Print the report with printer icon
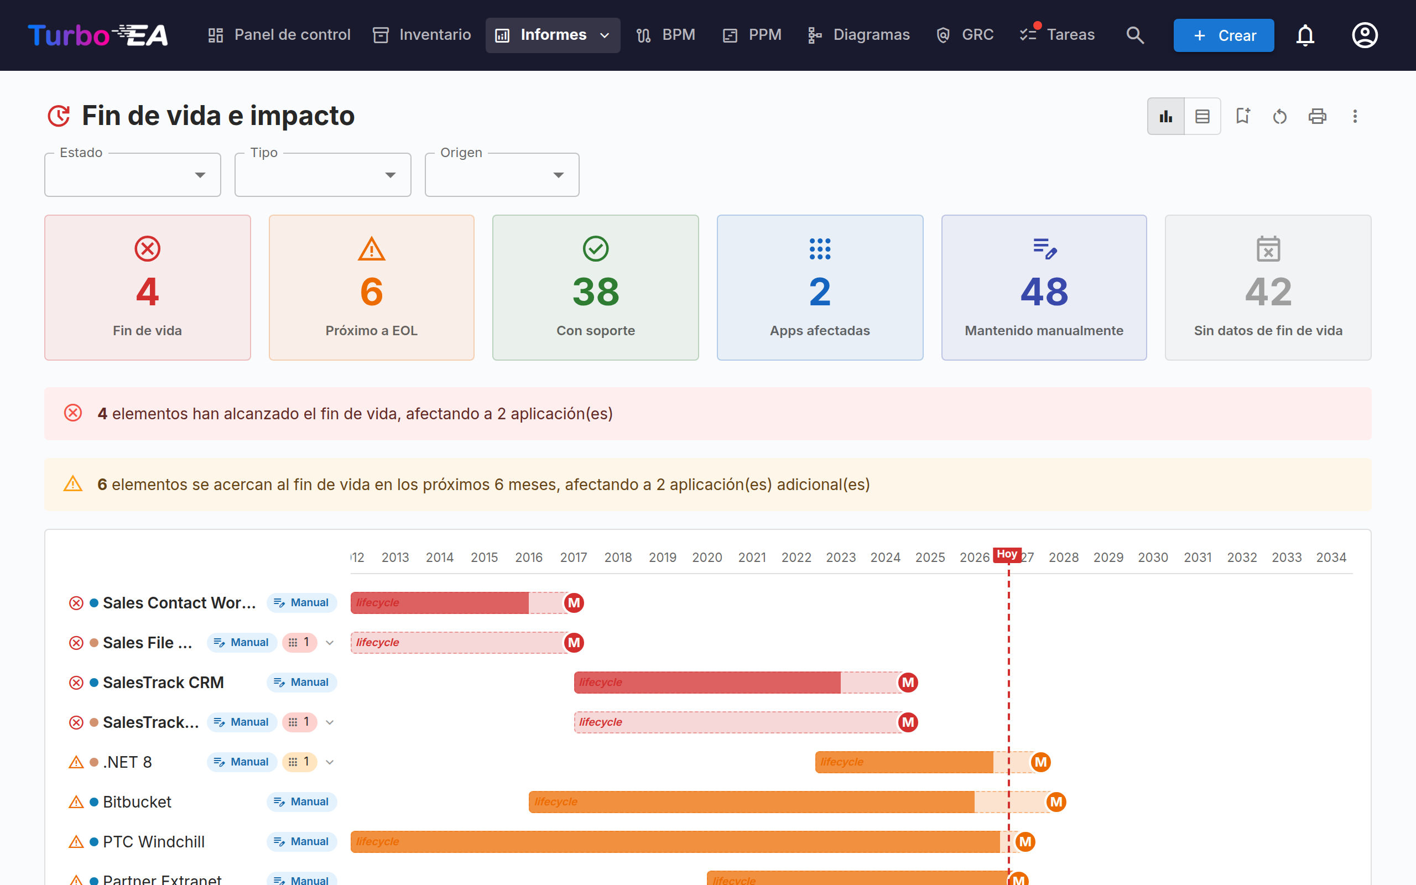The height and width of the screenshot is (885, 1416). (x=1317, y=116)
